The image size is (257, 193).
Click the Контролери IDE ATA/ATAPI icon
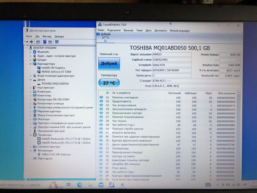pyautogui.click(x=35, y=100)
